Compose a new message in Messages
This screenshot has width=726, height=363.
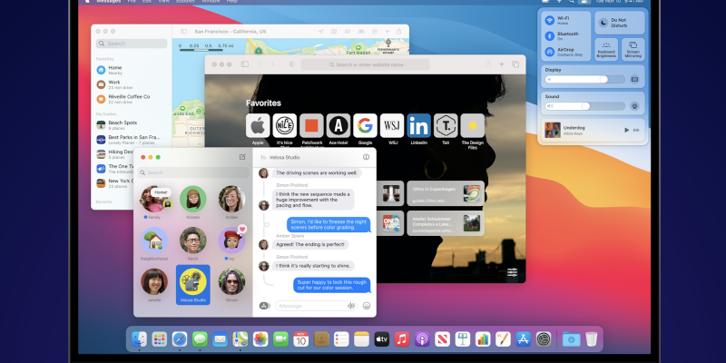(x=242, y=157)
